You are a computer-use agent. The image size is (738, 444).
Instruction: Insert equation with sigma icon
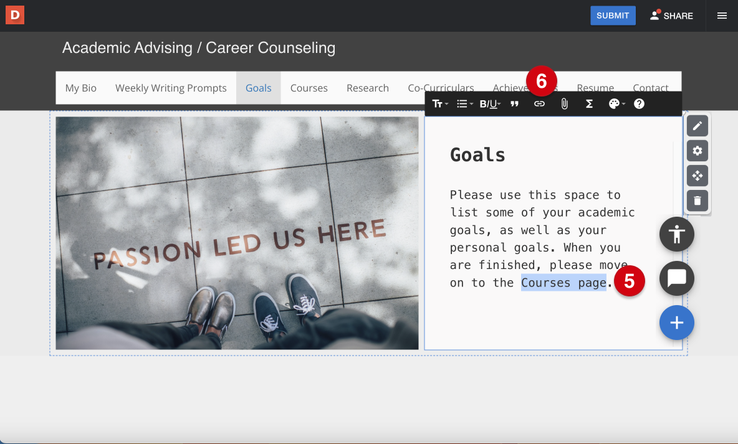(589, 104)
